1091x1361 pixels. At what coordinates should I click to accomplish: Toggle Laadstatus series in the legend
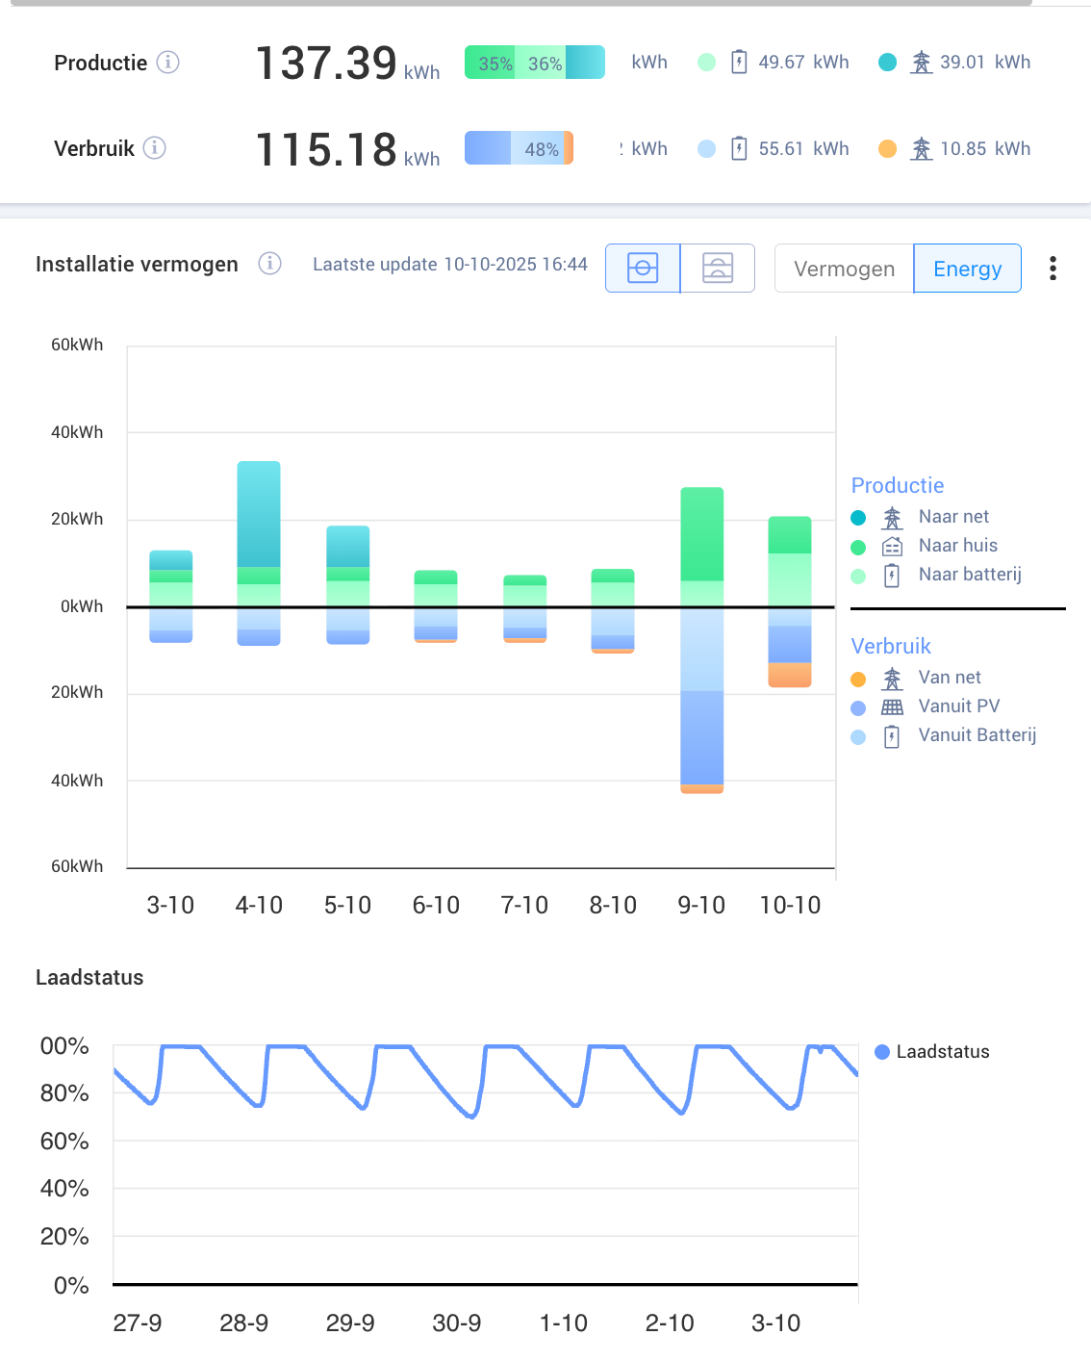(942, 1052)
